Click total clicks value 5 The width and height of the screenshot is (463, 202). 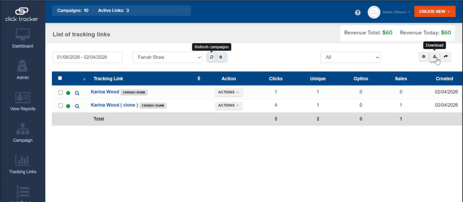pyautogui.click(x=276, y=119)
